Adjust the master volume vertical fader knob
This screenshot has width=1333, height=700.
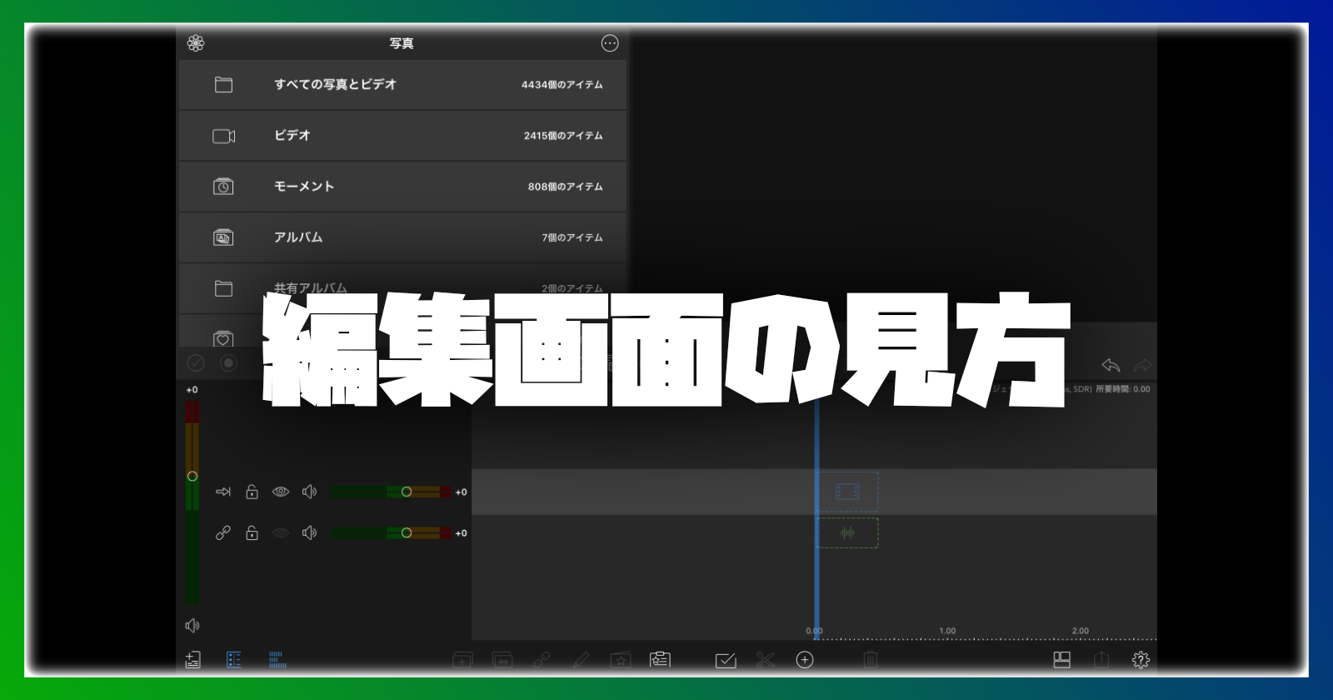click(192, 476)
